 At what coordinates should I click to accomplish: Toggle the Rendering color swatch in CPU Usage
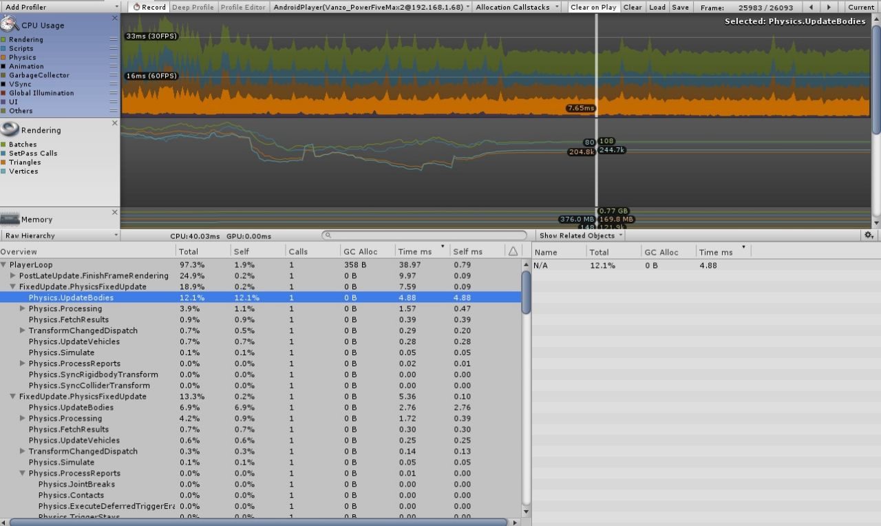point(3,40)
